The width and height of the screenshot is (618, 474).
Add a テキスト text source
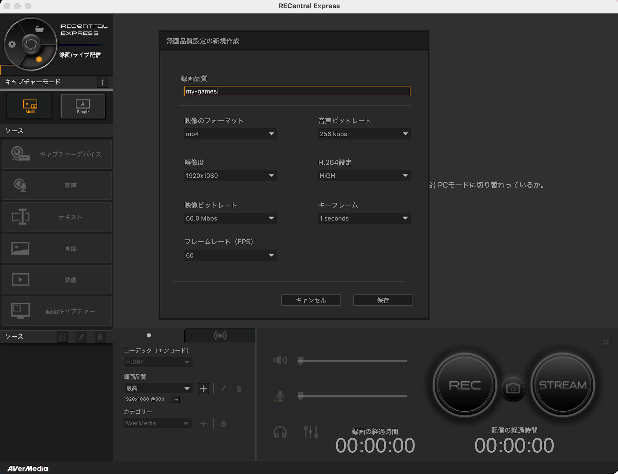pos(57,217)
